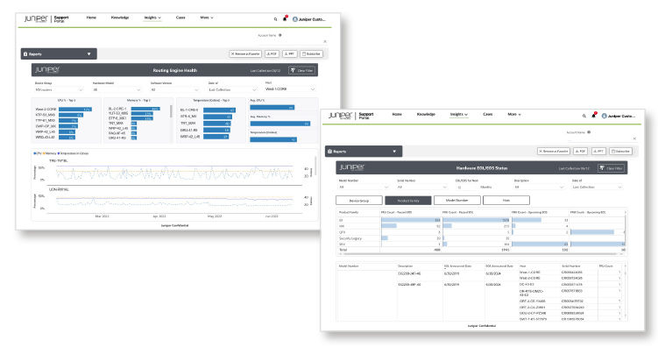Download PDF in Hardware EOL/EOS window
The height and width of the screenshot is (347, 658).
581,151
